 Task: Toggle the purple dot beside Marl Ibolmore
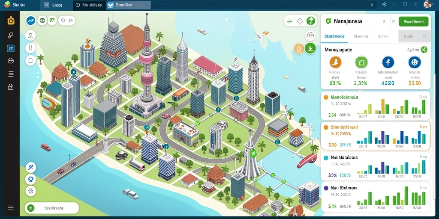[x=326, y=188]
